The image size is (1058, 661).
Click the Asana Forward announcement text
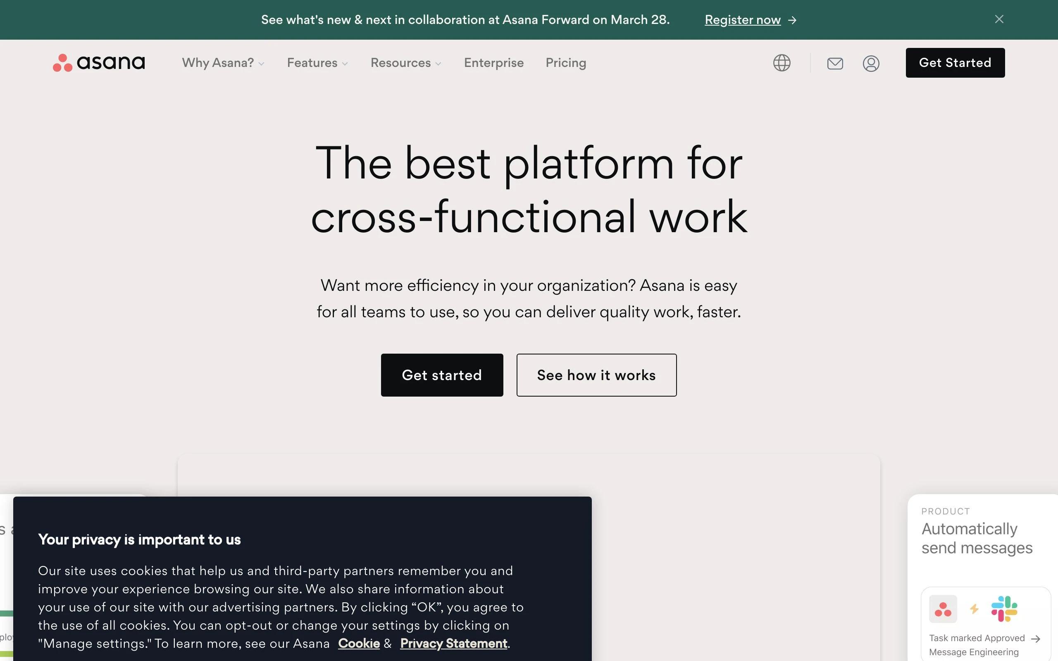465,20
